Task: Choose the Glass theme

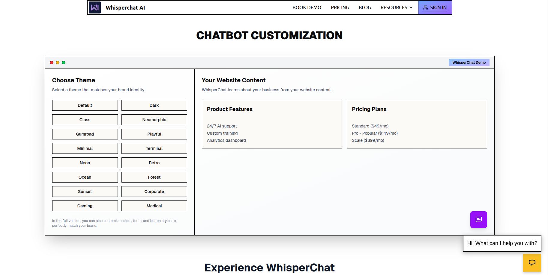Action: tap(85, 120)
